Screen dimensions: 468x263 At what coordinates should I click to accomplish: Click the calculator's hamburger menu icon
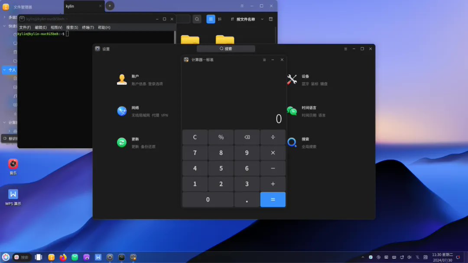(264, 60)
